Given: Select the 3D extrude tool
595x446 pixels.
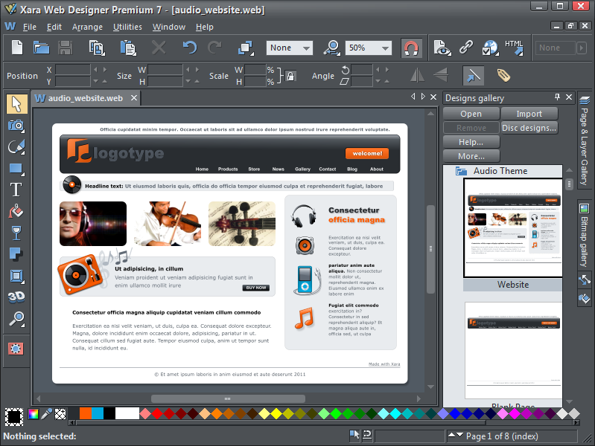Looking at the screenshot, I should click(16, 297).
